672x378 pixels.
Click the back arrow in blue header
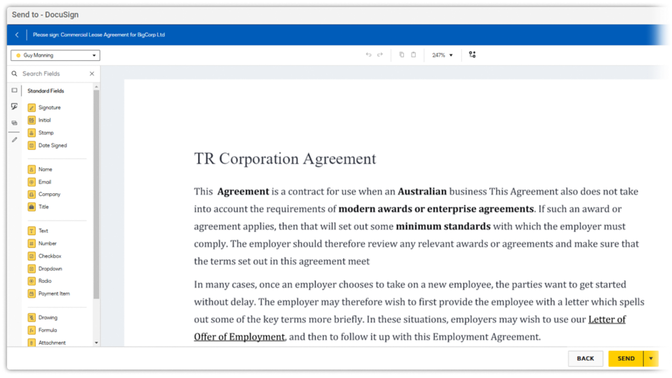point(17,35)
